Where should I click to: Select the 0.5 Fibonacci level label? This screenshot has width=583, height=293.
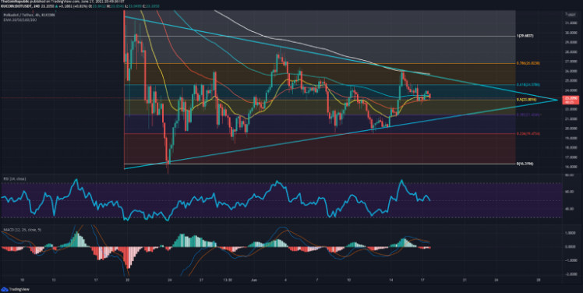[x=526, y=100]
